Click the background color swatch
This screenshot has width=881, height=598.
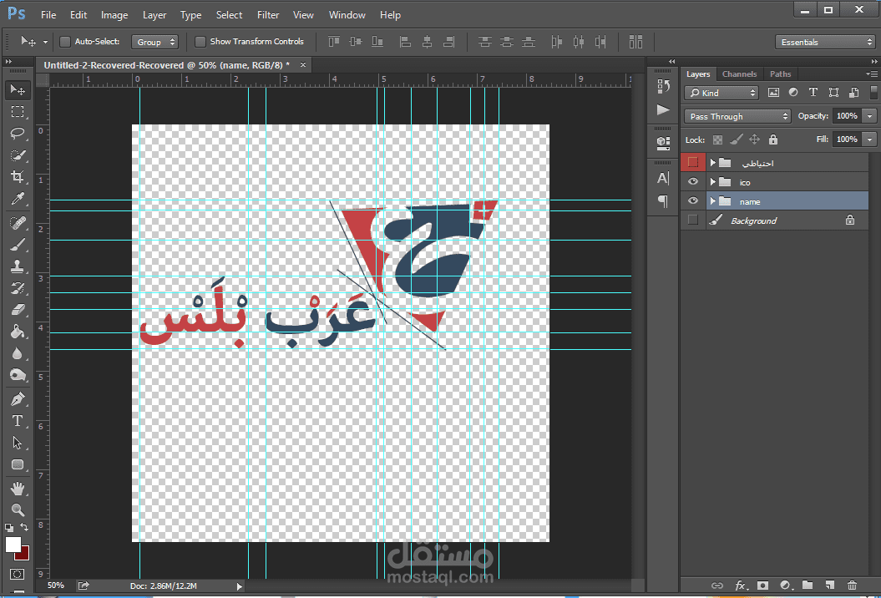point(23,555)
